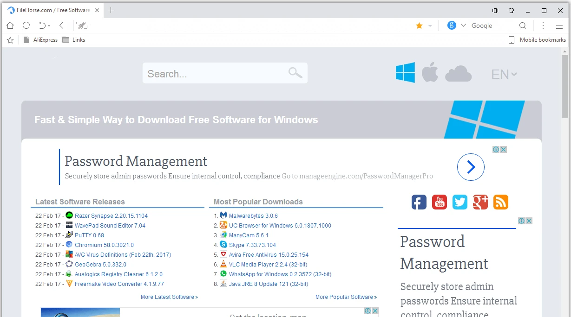Open Freemake Video Converter 4.1.9.77
Viewport: 571px width, 317px height.
click(119, 284)
